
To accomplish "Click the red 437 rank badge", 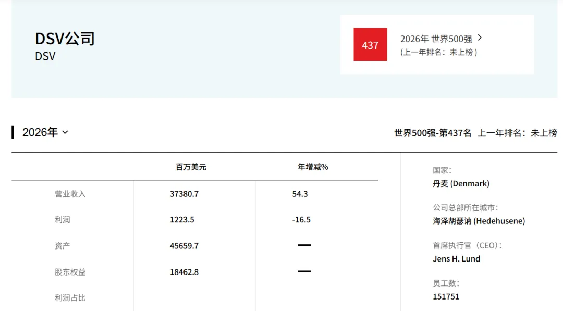I will [370, 44].
